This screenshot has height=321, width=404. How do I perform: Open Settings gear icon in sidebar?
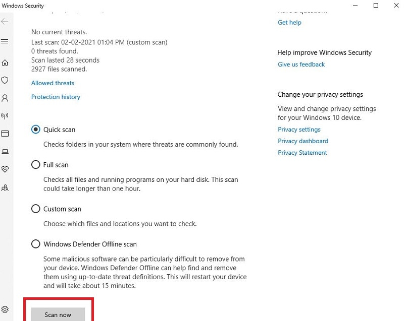tap(5, 309)
